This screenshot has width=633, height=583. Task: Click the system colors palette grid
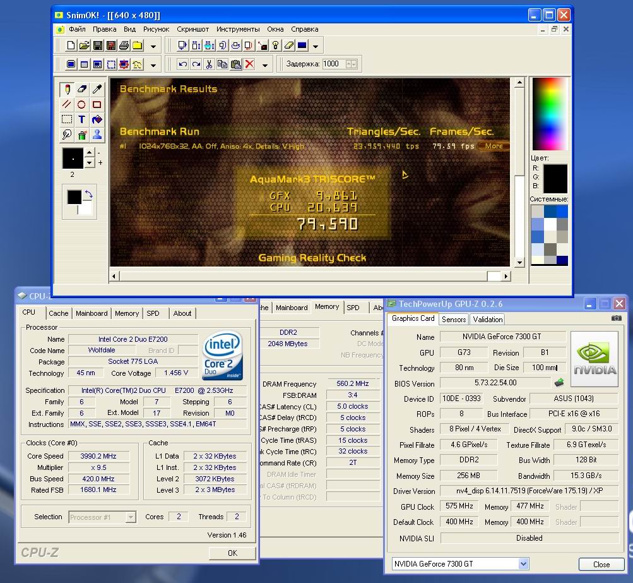tap(550, 235)
